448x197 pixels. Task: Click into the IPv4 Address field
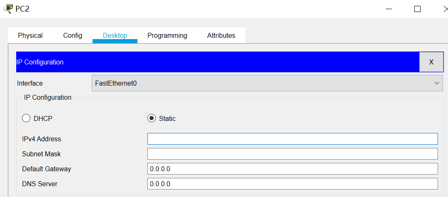(x=292, y=139)
